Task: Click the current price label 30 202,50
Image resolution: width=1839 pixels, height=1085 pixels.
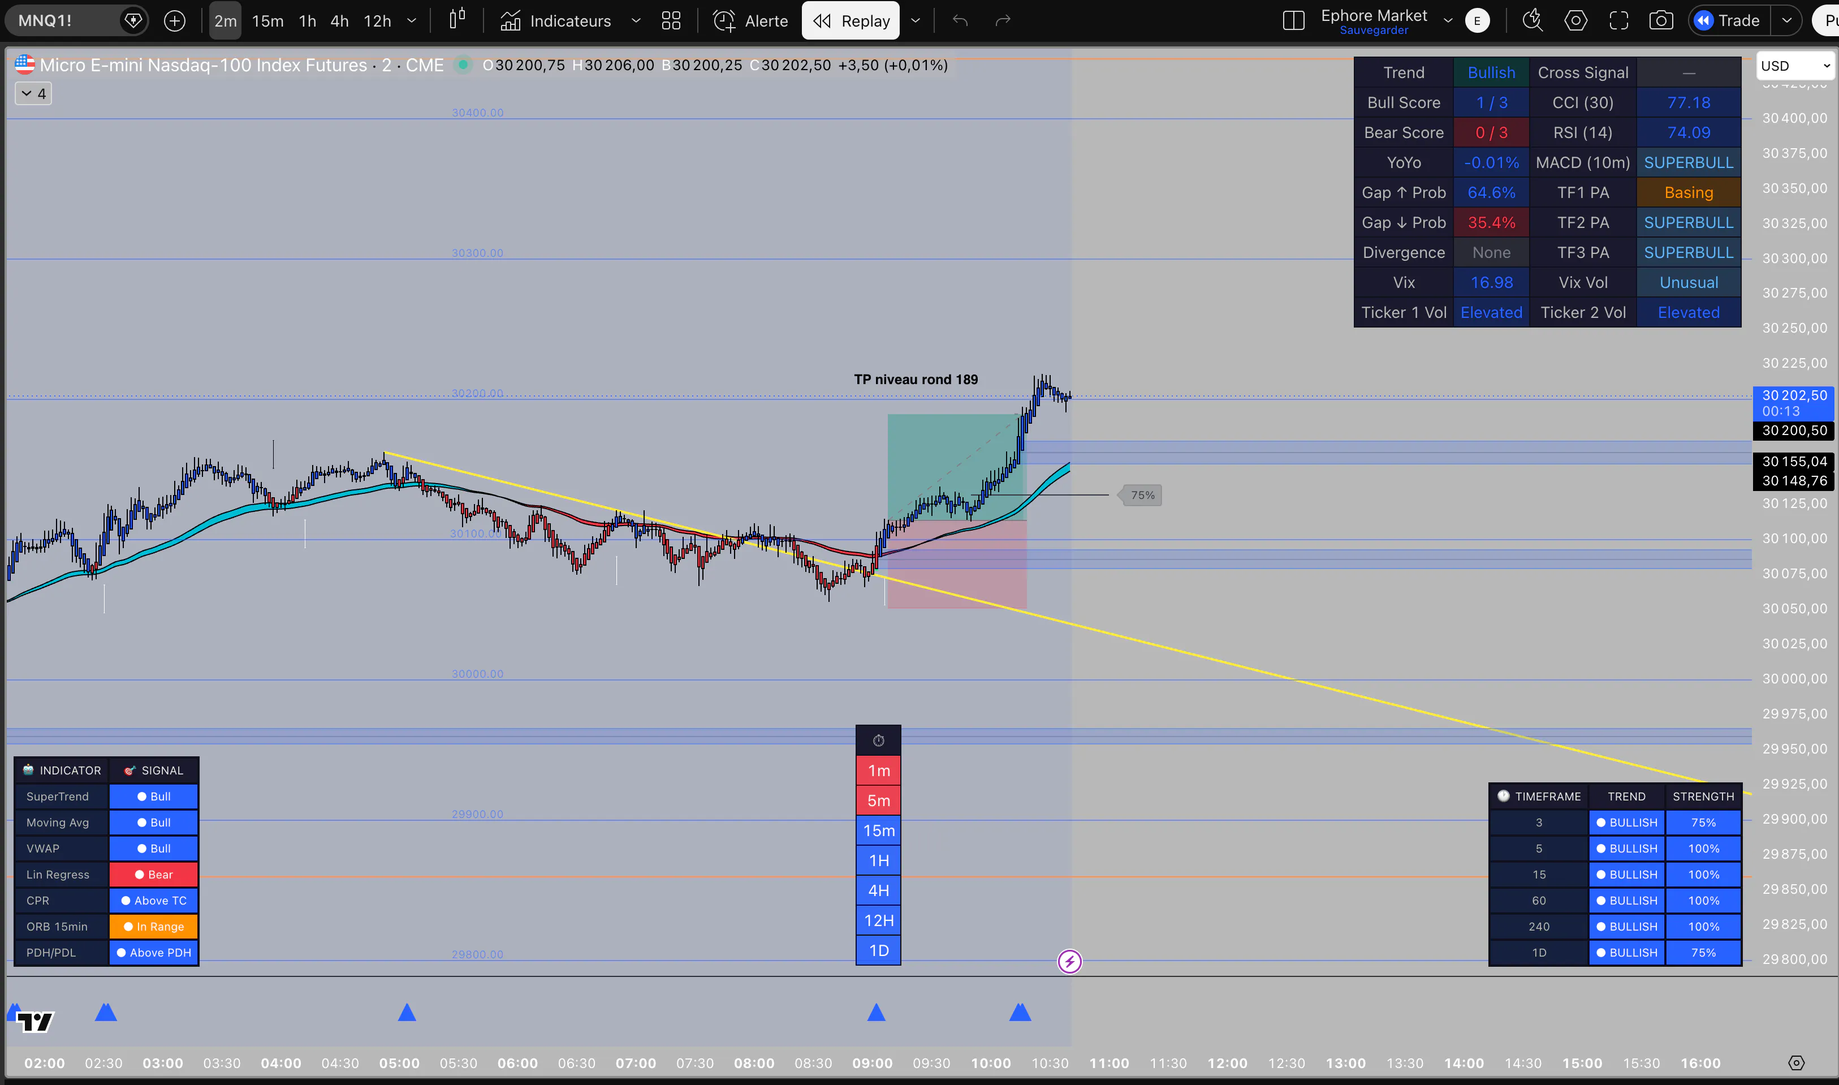Action: pyautogui.click(x=1794, y=403)
